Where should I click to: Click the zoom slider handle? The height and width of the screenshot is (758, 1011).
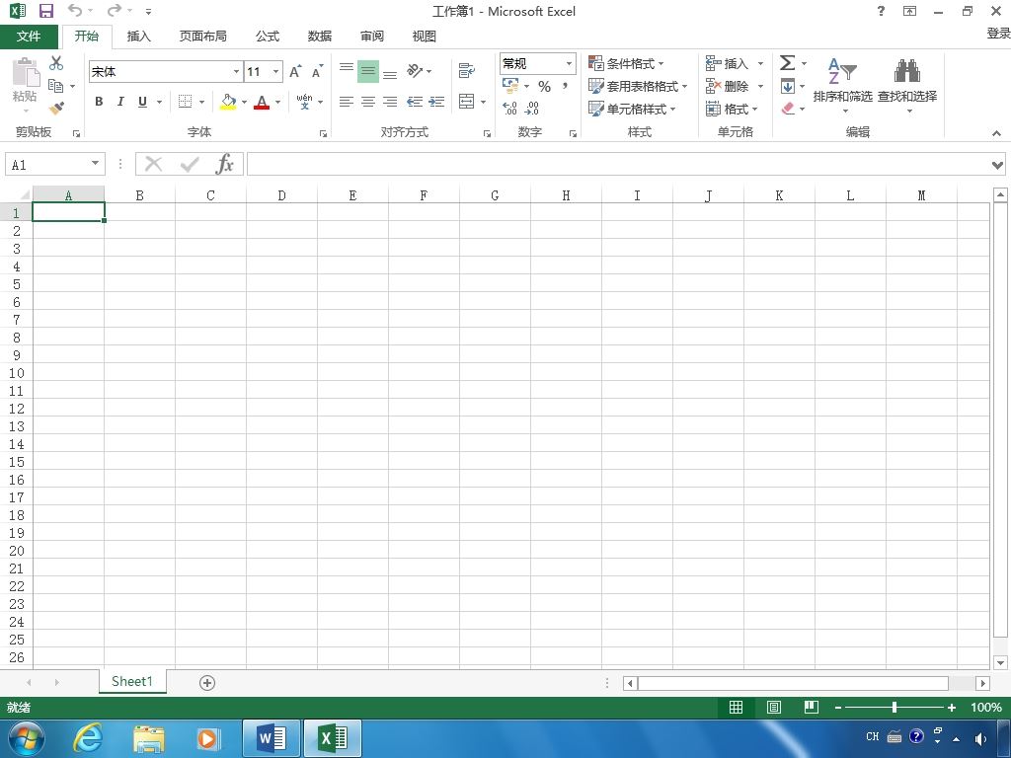point(894,708)
